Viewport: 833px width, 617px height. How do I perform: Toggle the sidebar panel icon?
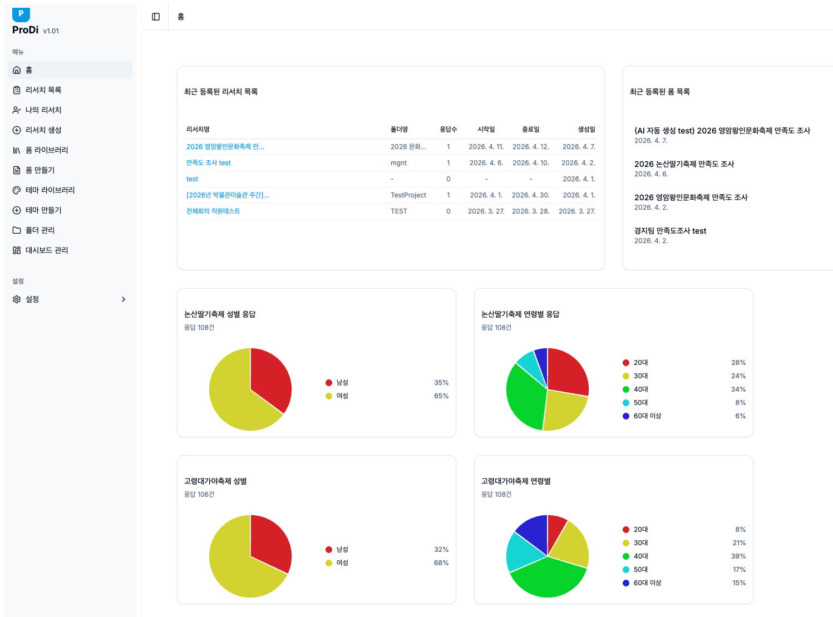click(x=156, y=17)
